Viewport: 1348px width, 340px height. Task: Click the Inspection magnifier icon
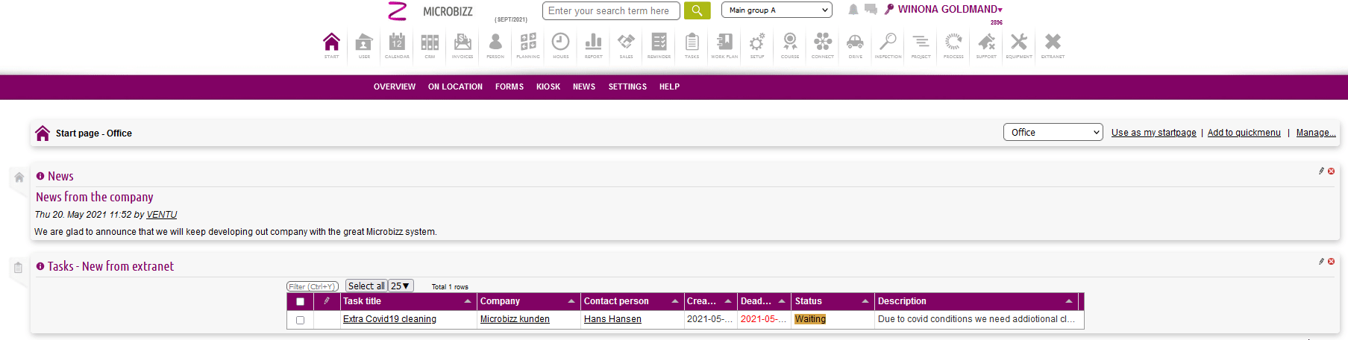(888, 44)
